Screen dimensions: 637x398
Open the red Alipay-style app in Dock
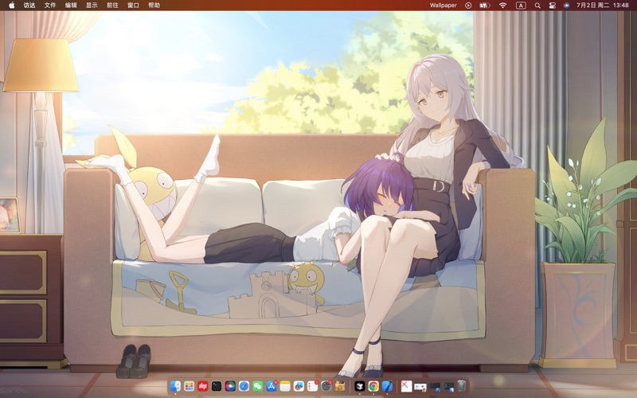pos(203,385)
